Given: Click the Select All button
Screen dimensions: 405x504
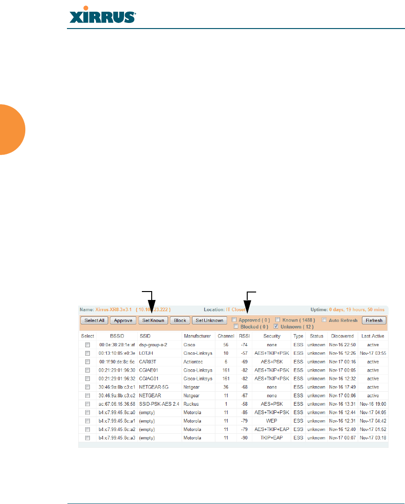Looking at the screenshot, I should coord(94,321).
